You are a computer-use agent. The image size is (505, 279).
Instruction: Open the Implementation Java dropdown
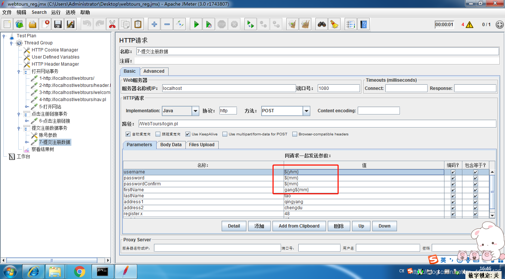[195, 111]
